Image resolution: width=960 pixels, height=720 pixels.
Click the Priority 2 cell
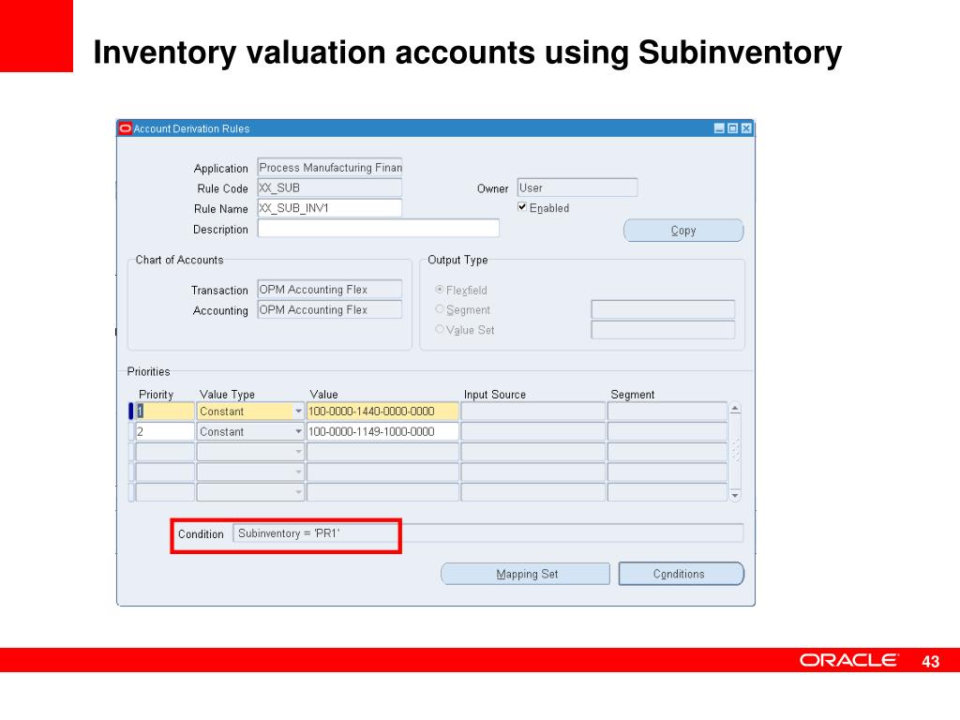tap(165, 431)
